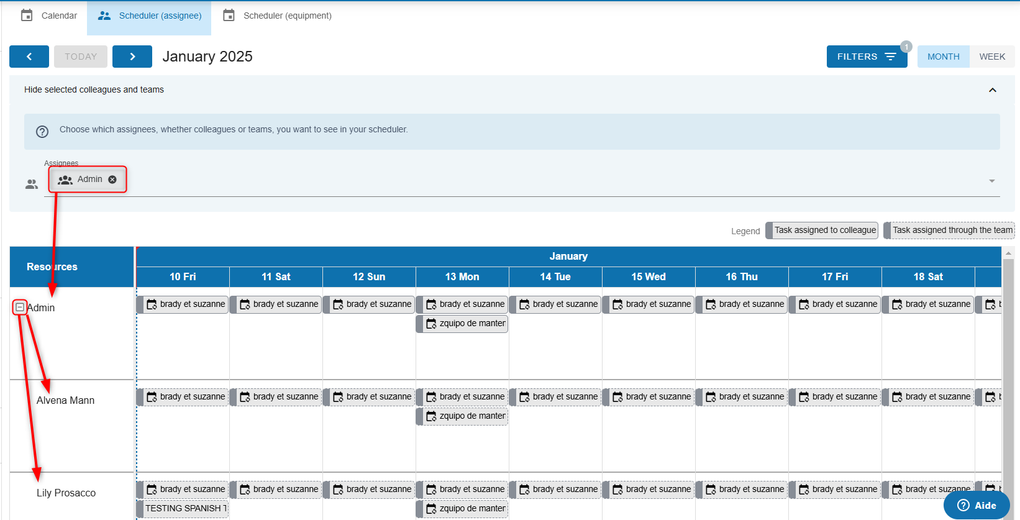This screenshot has height=520, width=1020.
Task: Open the Assignees dropdown arrow
Action: coord(991,181)
